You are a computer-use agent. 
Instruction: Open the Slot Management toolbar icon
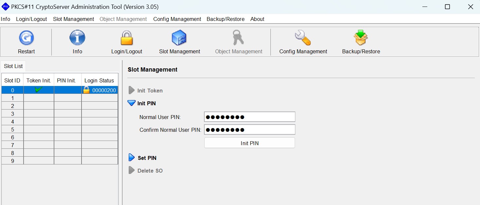(179, 38)
